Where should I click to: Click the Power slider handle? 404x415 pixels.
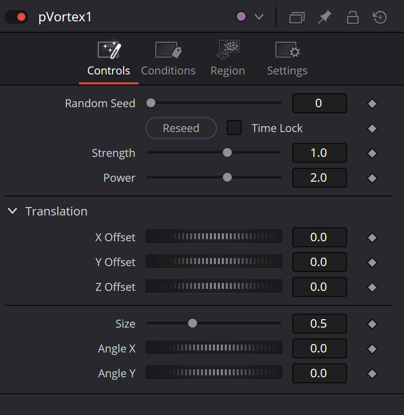pos(227,177)
